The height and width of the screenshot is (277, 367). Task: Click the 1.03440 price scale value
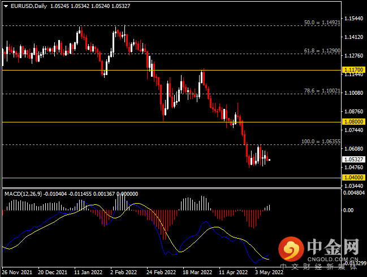click(x=353, y=186)
